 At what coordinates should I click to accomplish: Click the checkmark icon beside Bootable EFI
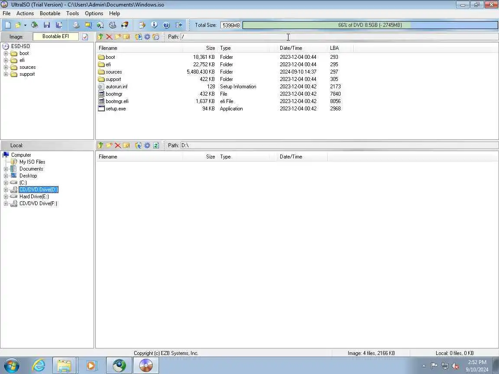click(x=85, y=37)
